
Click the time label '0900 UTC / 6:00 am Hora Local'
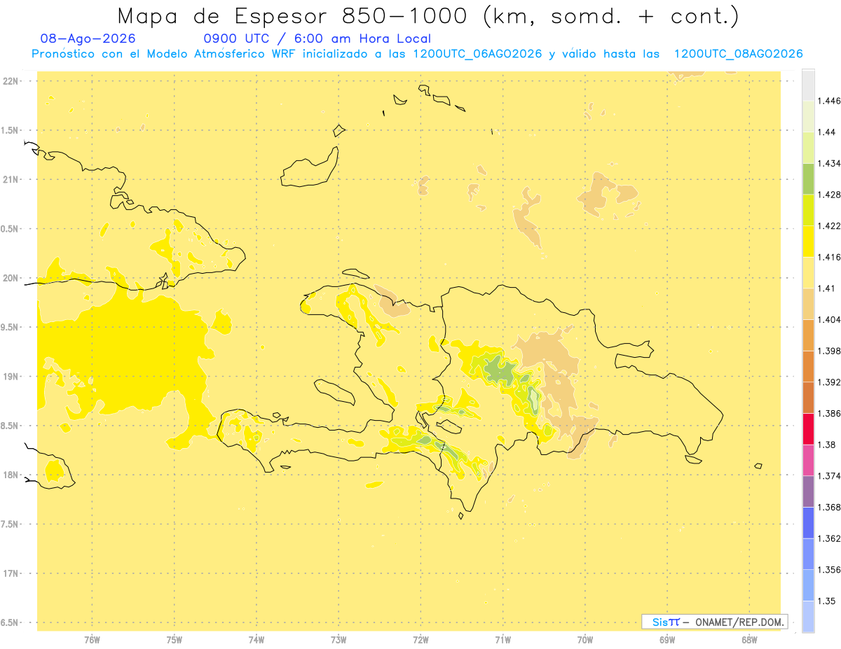click(317, 39)
